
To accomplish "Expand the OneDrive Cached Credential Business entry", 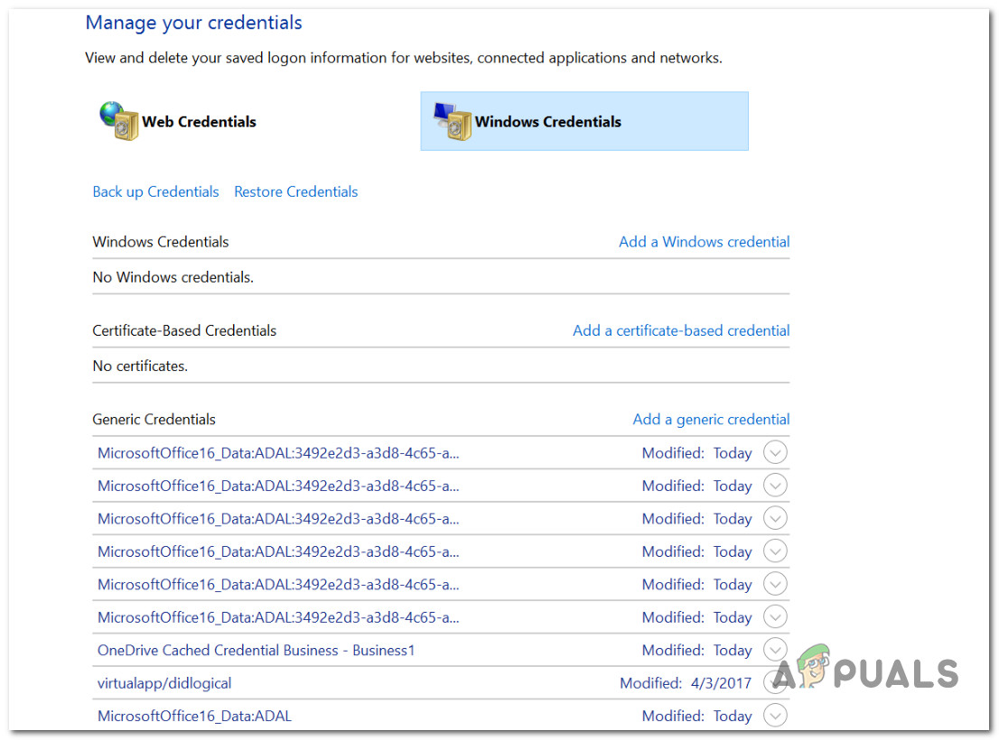I will [775, 650].
